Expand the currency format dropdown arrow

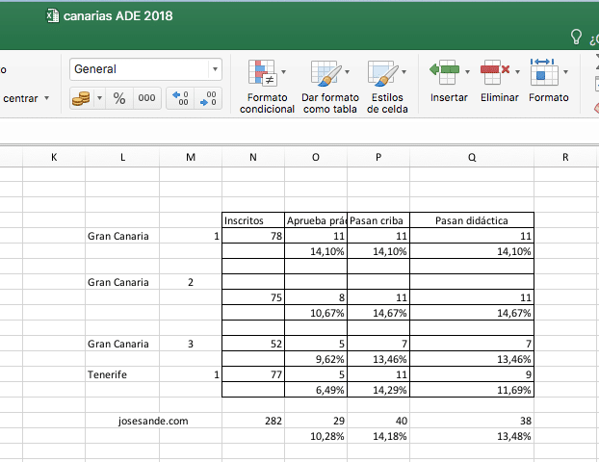click(98, 98)
